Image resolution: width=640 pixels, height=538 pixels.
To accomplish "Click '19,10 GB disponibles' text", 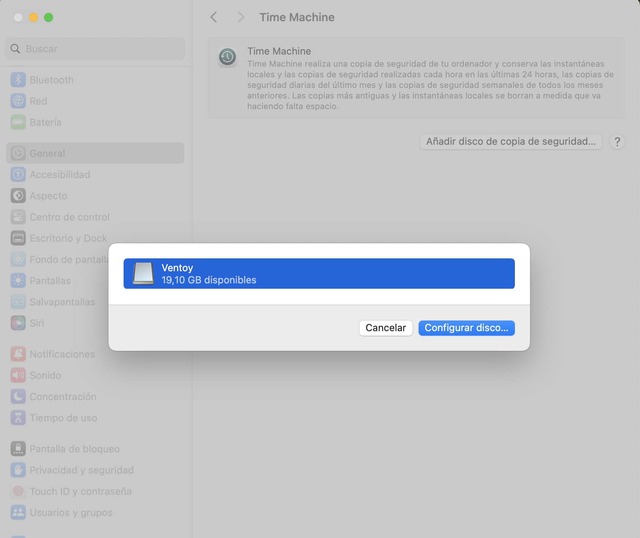I will (209, 280).
